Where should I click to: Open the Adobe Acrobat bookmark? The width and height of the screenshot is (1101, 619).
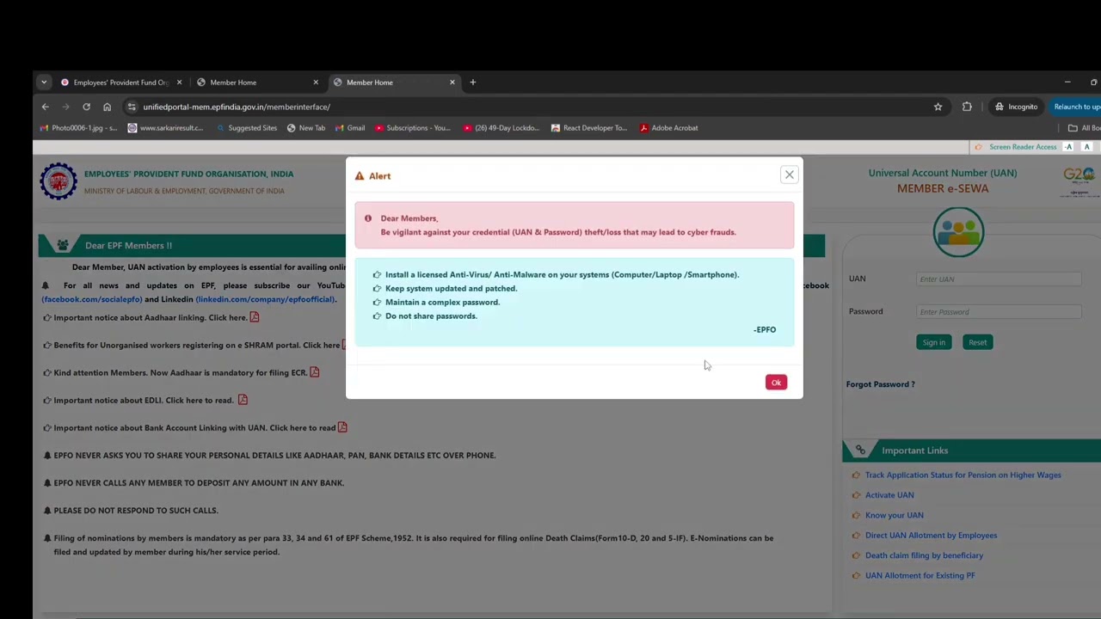coord(669,128)
